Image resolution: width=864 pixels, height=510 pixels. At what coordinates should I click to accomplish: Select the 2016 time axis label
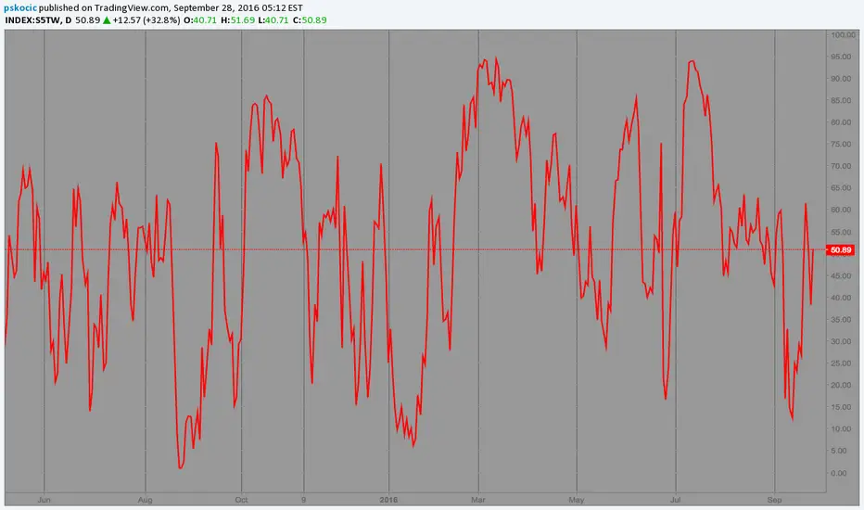388,500
